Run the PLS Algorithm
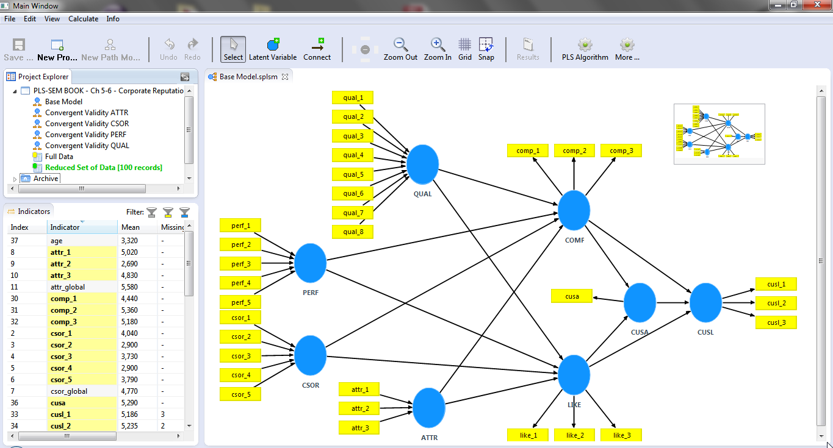833x448 pixels. [584, 49]
